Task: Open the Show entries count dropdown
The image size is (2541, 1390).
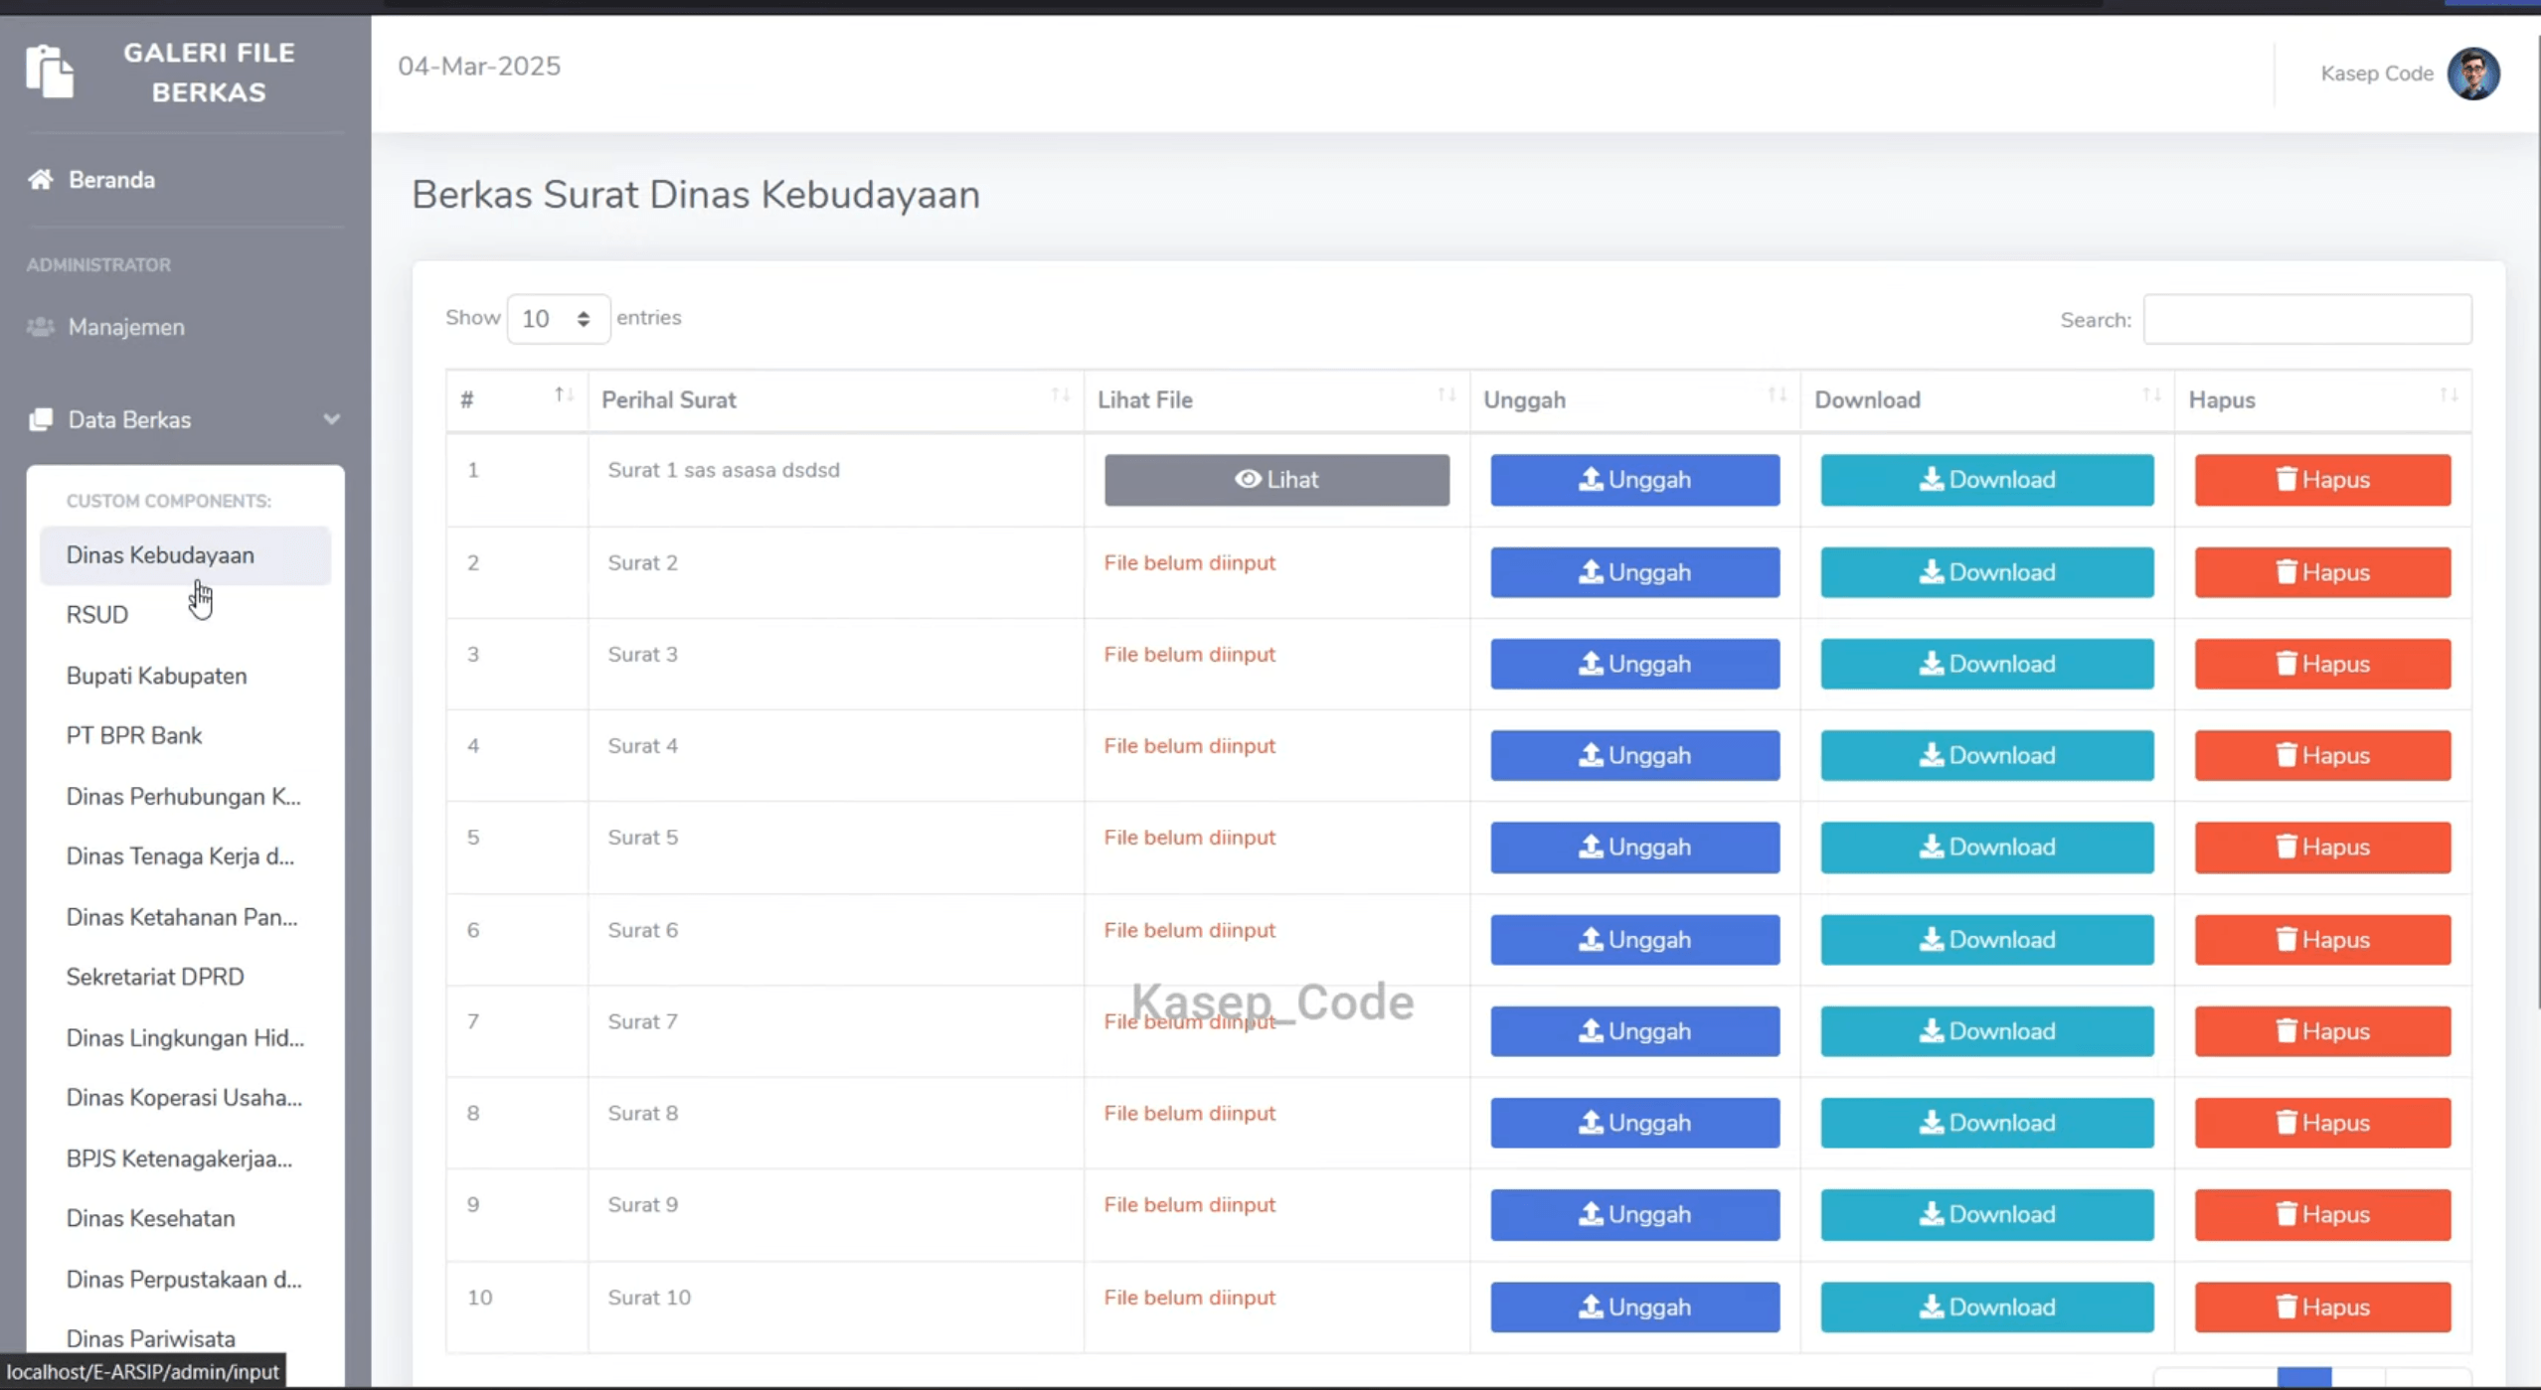Action: pyautogui.click(x=558, y=319)
